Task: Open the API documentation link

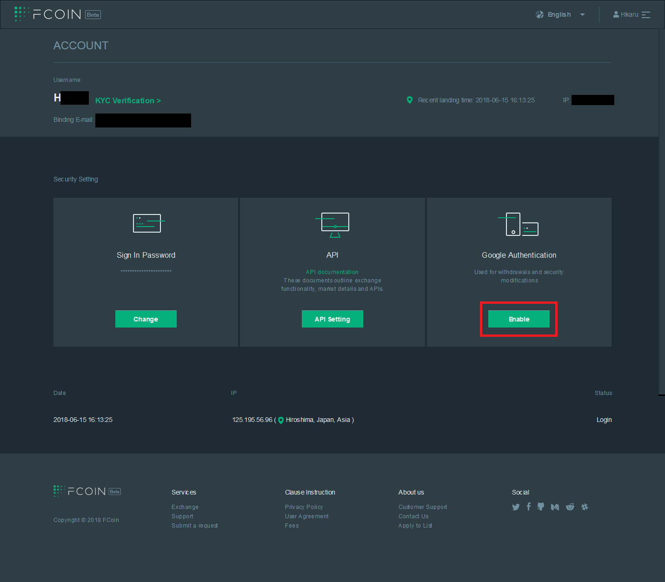Action: coord(332,272)
